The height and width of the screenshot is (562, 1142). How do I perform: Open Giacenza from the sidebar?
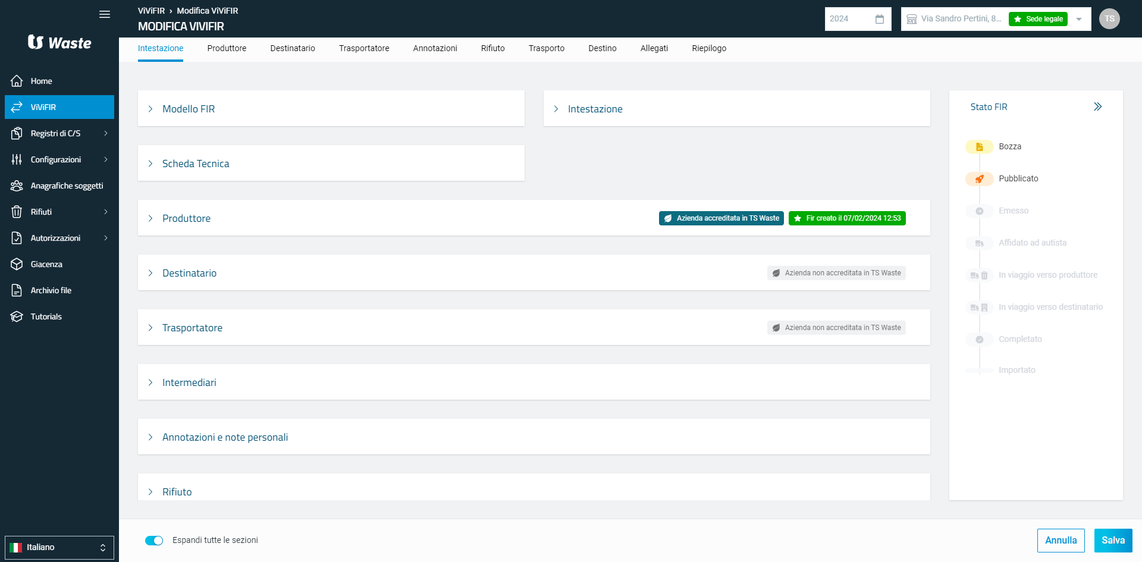click(x=46, y=264)
